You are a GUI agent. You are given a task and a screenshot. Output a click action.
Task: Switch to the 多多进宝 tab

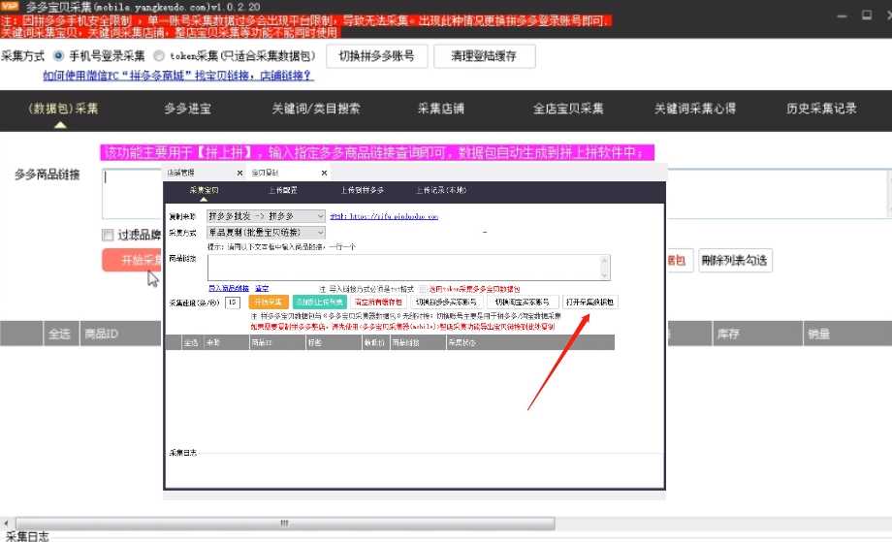point(188,109)
